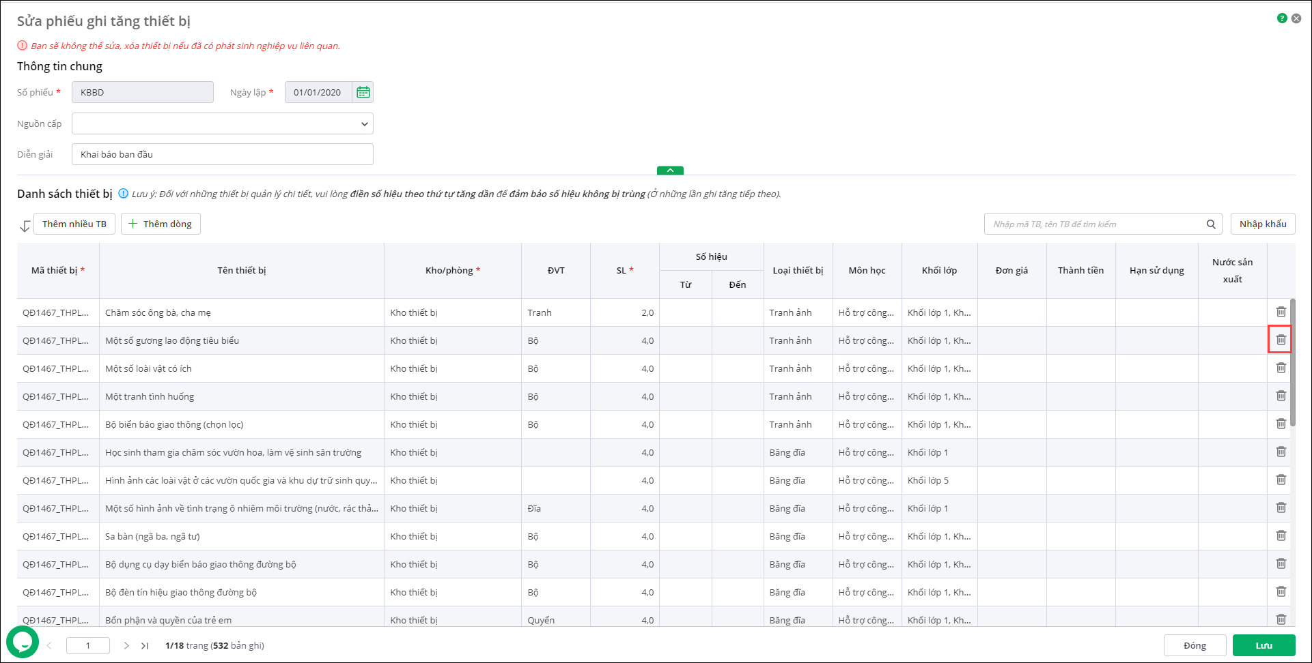Delete the 'Chăm sóc ông bà, cha mẹ' row
The height and width of the screenshot is (663, 1312).
tap(1281, 312)
